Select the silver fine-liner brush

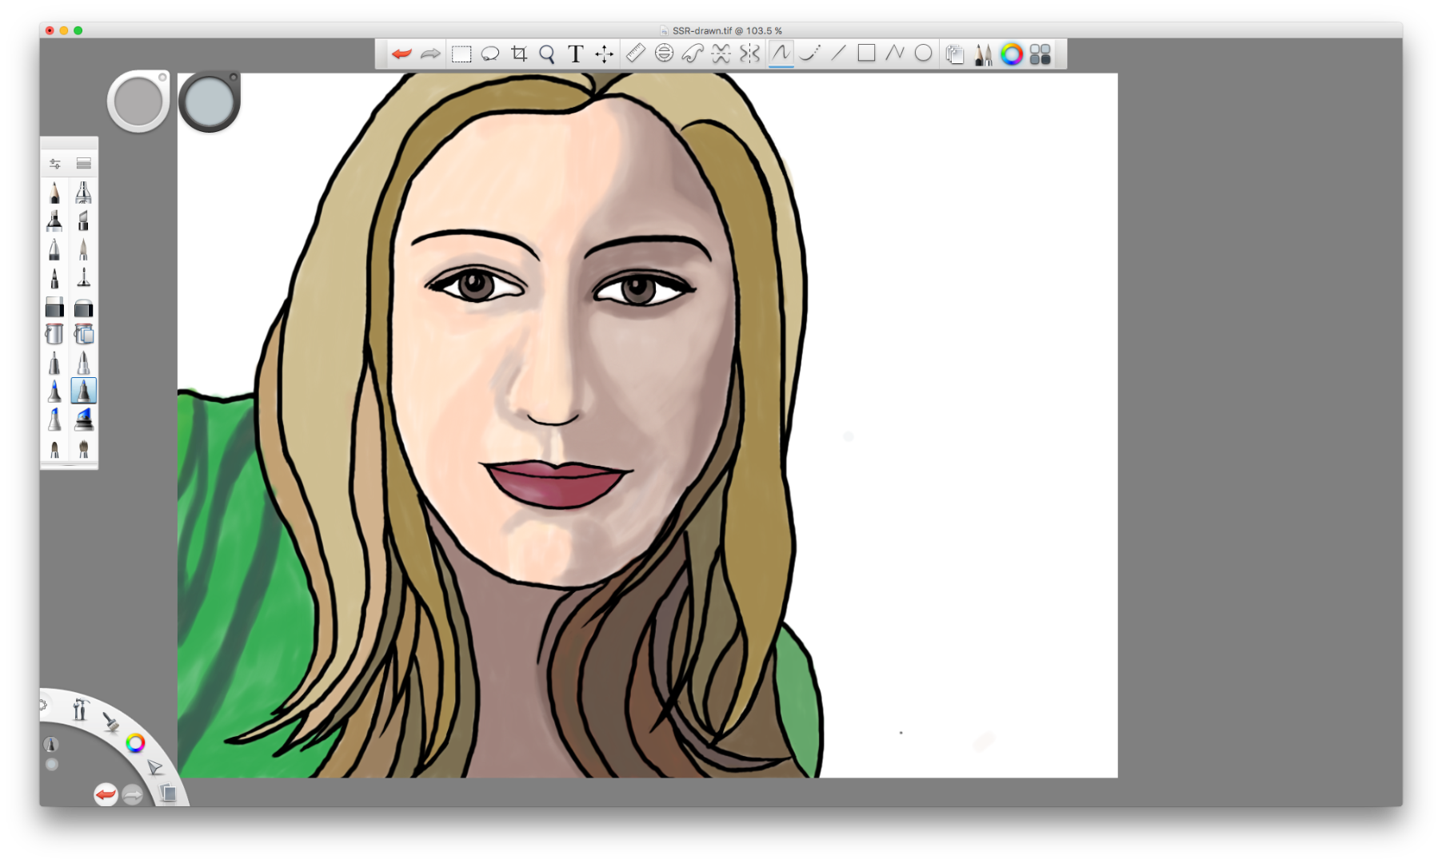point(83,363)
